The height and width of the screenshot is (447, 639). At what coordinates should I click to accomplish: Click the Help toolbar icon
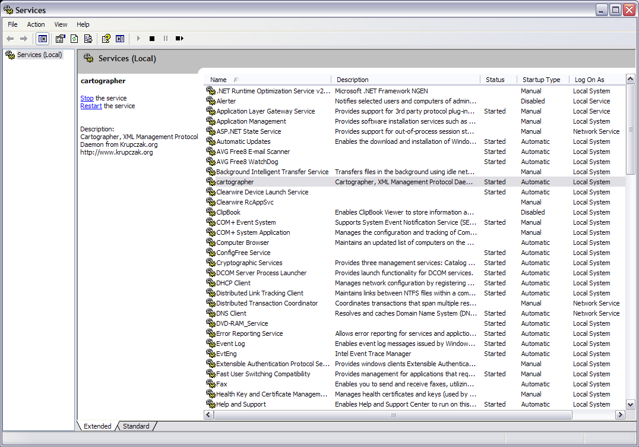pos(106,39)
